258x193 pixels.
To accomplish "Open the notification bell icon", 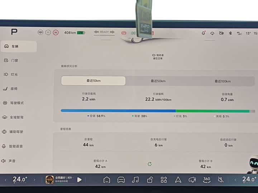I will pos(204,33).
